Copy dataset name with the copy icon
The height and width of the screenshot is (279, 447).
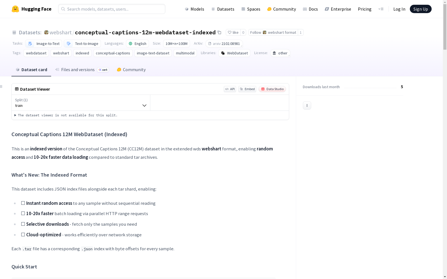(x=220, y=32)
